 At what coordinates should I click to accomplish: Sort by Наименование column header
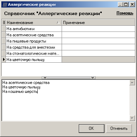pyautogui.click(x=34, y=23)
